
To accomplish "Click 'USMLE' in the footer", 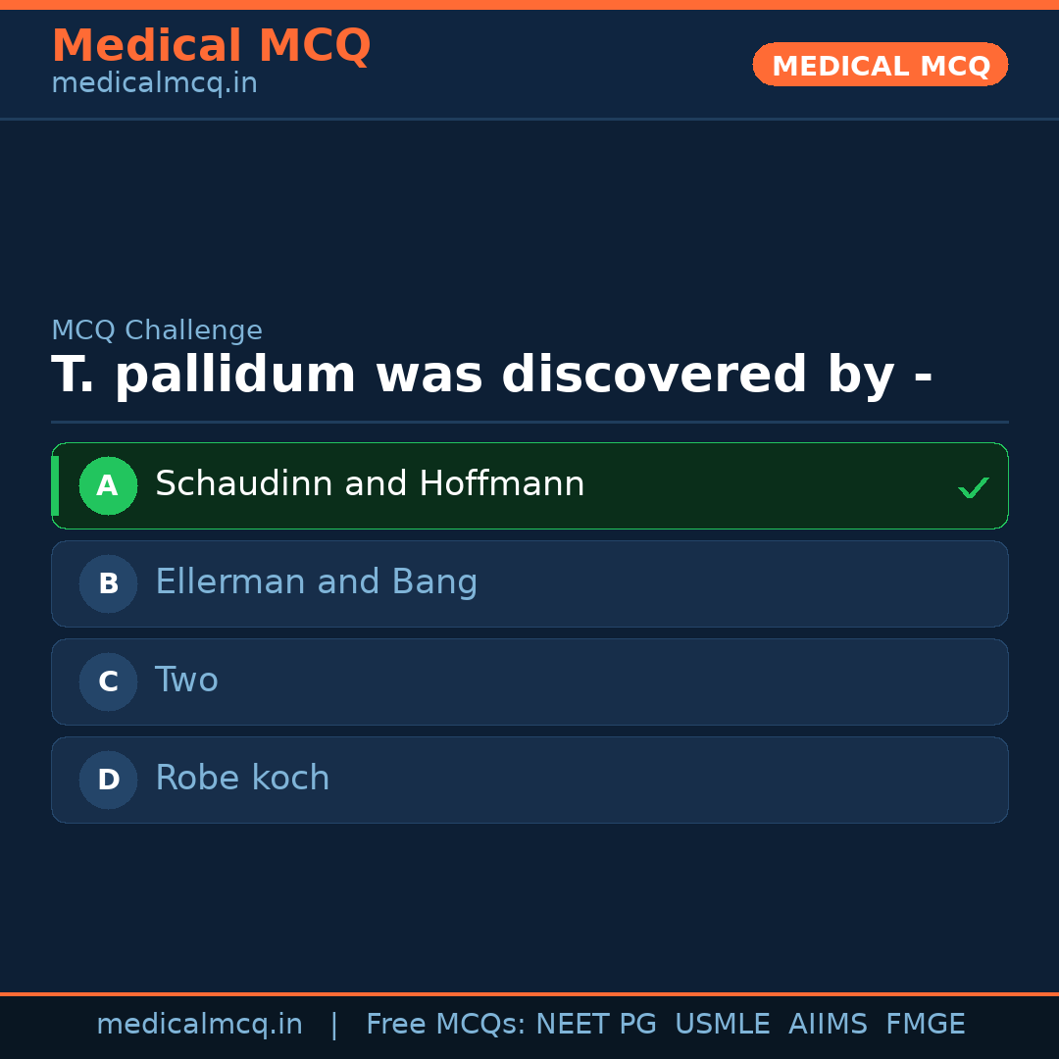I will (x=722, y=1025).
